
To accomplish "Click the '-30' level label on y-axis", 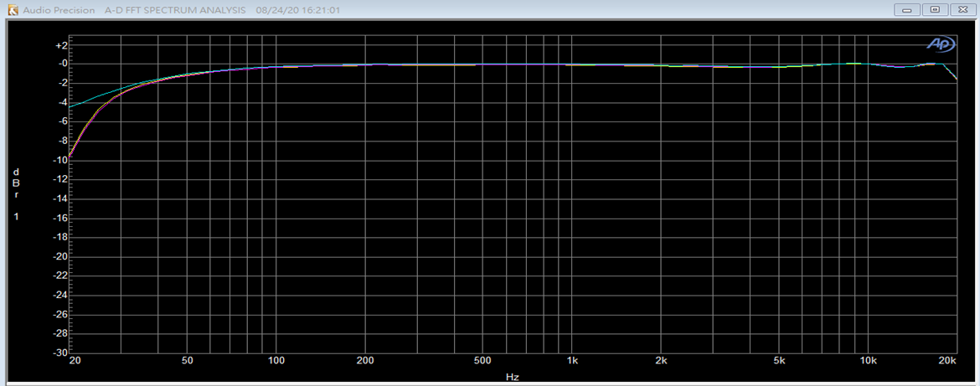I will coord(59,353).
